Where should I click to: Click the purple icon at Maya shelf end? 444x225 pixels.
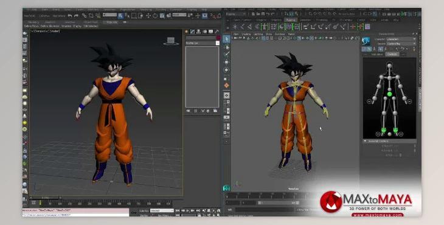(367, 27)
